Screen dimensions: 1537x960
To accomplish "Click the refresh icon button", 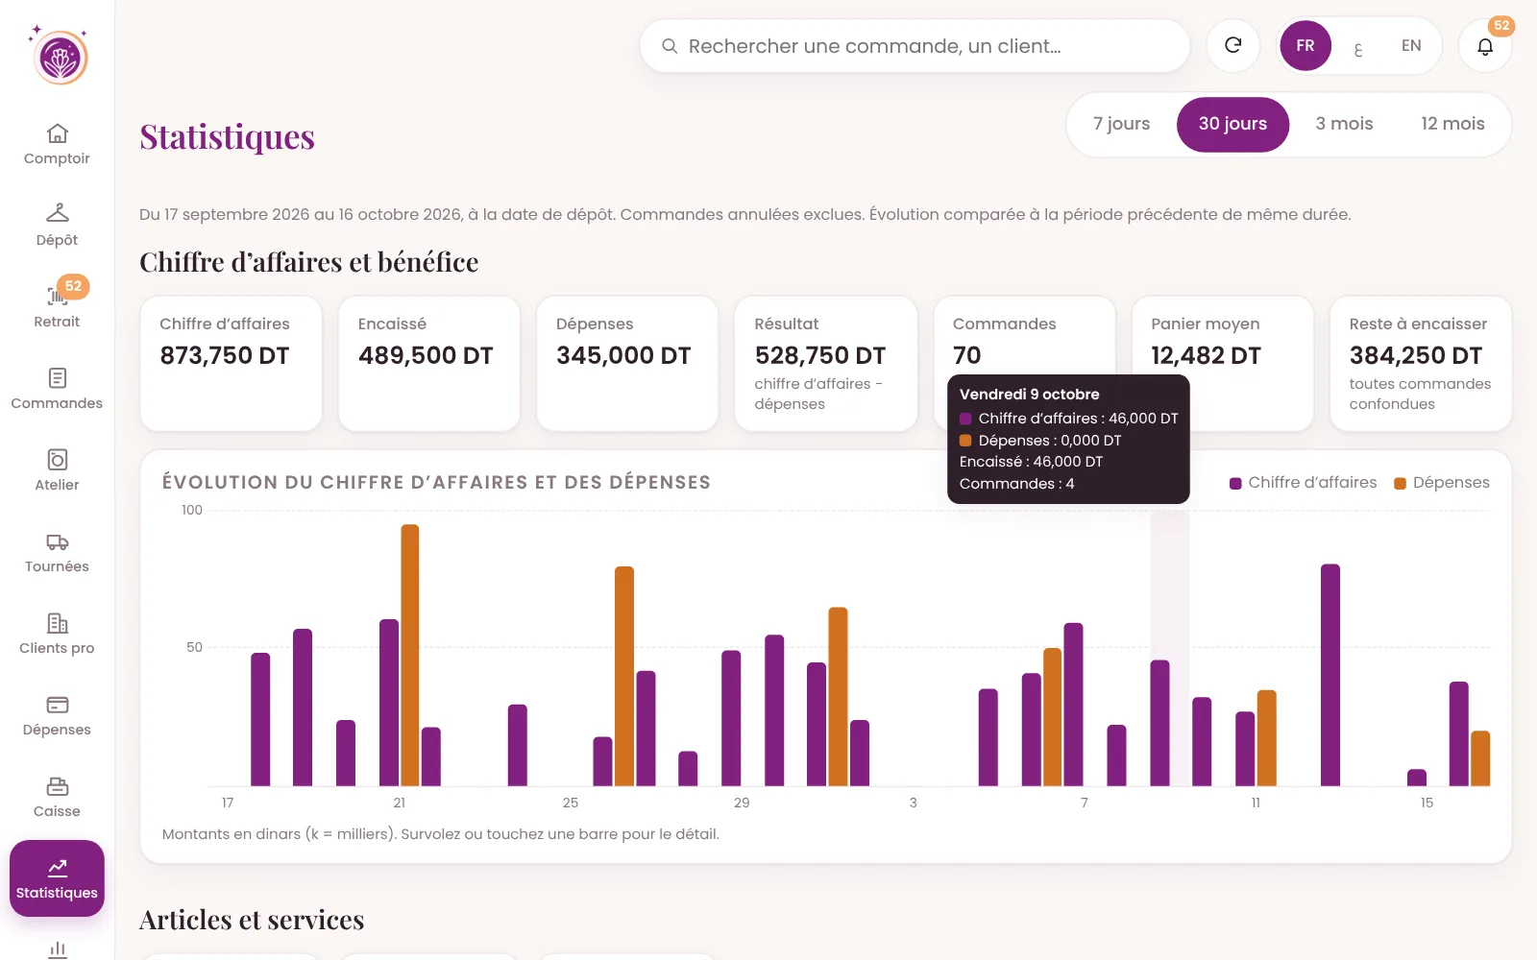I will pos(1233,45).
